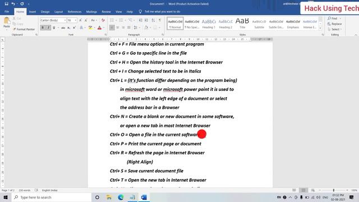The image size is (359, 202).
Task: Switch to the References tab
Action: 75,12
